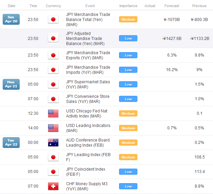Screen dimensions: 213x194
Task: Click the 12:30 time cell
Action: [x=33, y=113]
